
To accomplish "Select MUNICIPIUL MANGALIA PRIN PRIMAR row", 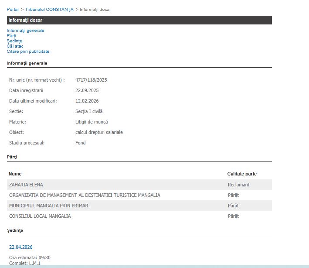I will click(48, 206).
